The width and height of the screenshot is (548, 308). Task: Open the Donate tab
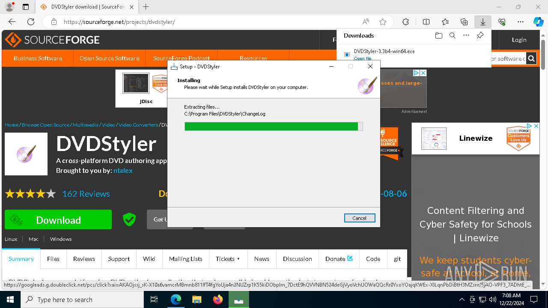(339, 259)
